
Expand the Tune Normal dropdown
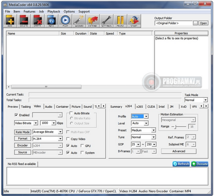tap(153, 137)
